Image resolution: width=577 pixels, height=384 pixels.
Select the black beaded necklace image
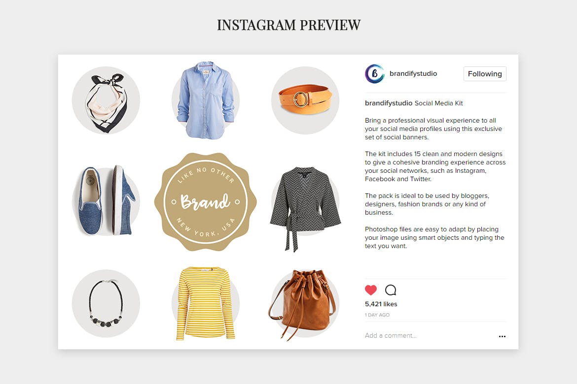click(106, 304)
